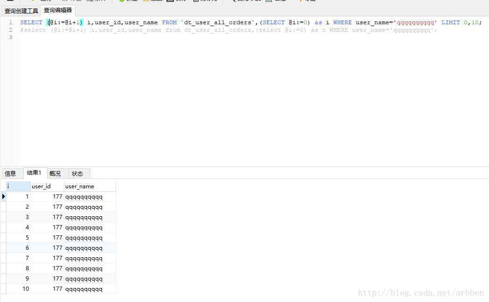Viewport: 489px width, 302px height.
Task: Select user_name qqqqqqqqqq in row 4
Action: click(90, 227)
